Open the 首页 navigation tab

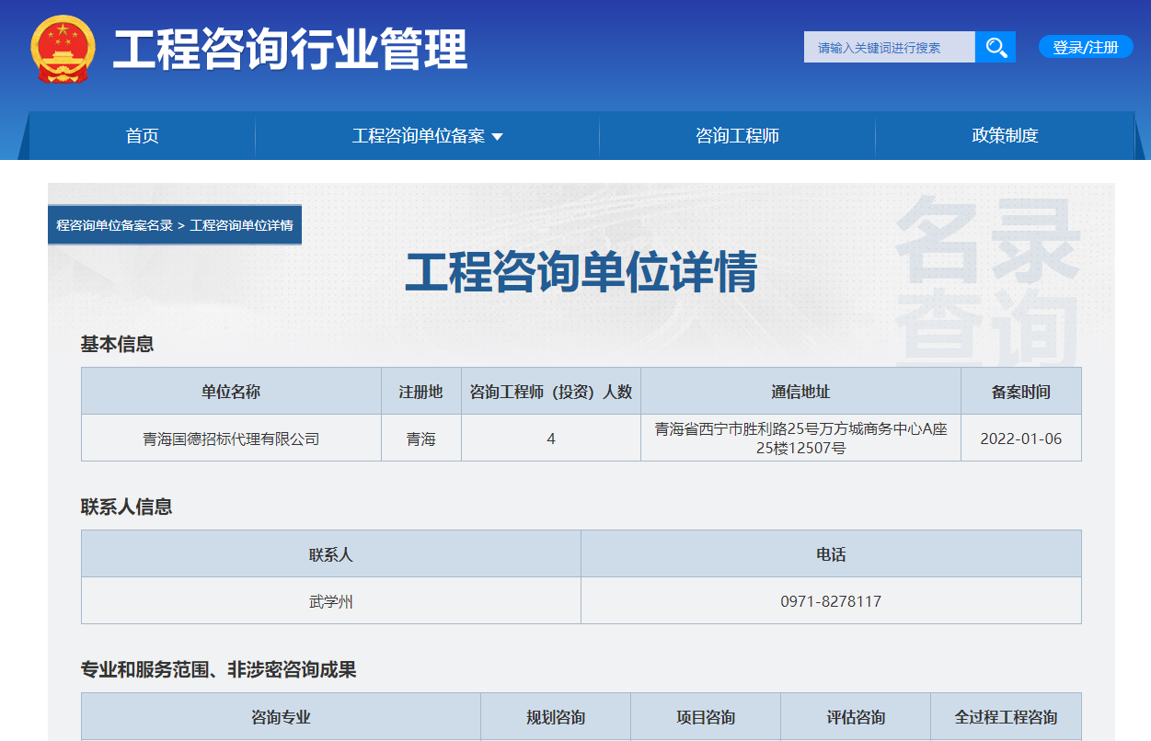tap(143, 136)
